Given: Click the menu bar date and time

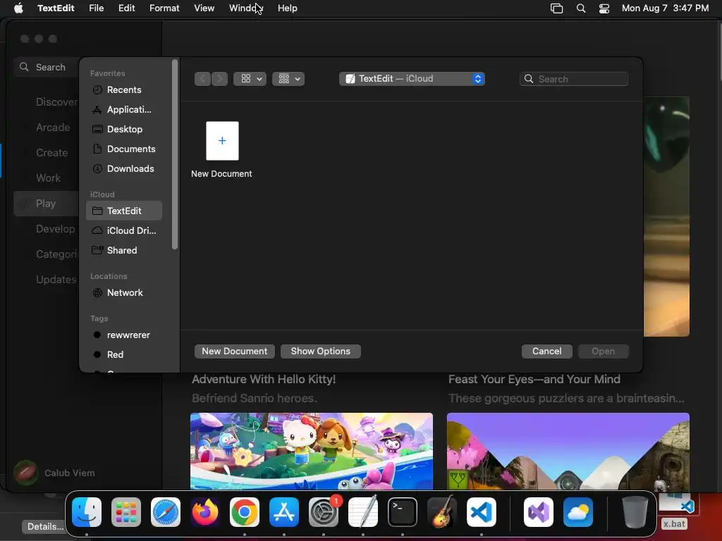Looking at the screenshot, I should (665, 8).
